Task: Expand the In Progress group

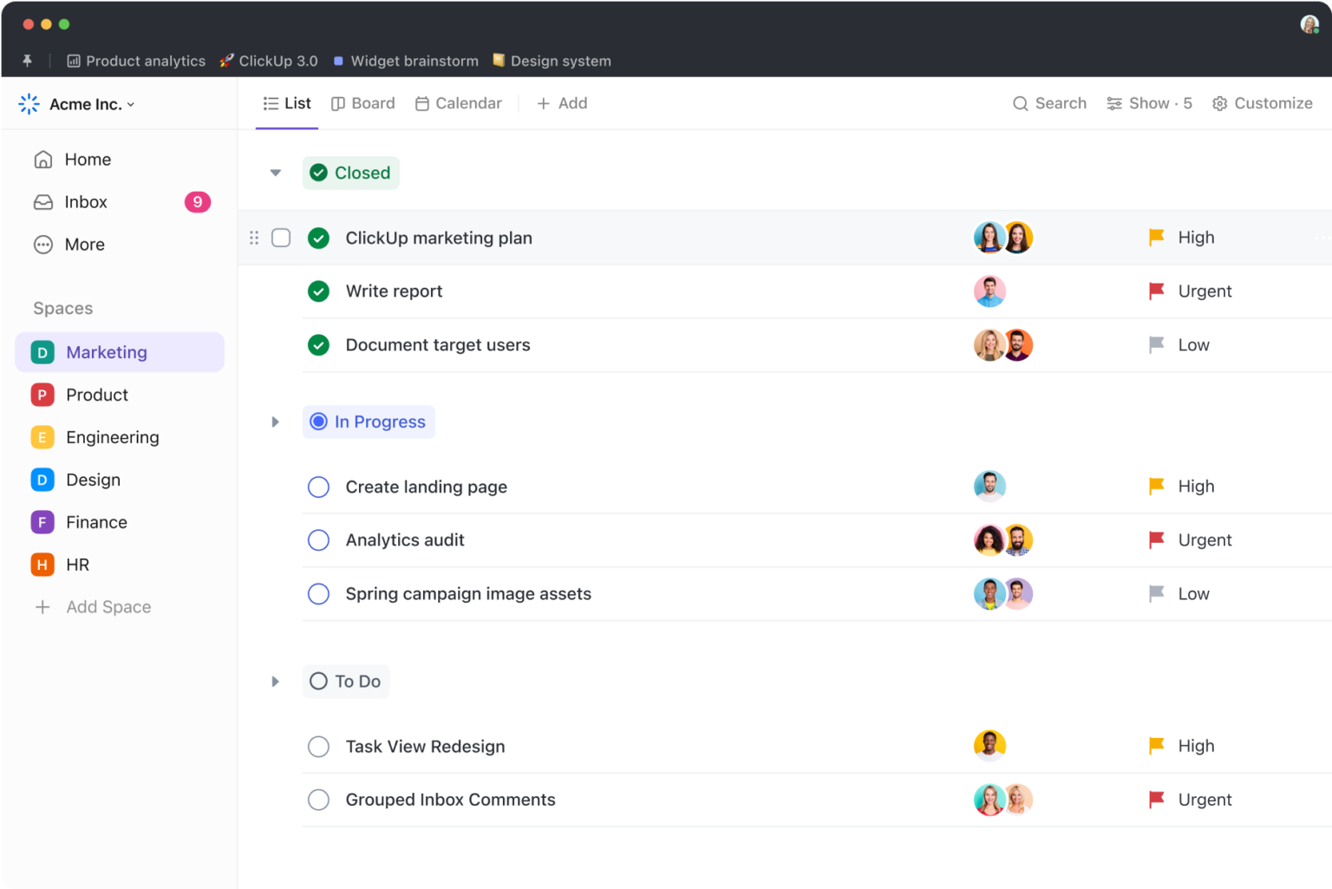Action: [x=275, y=422]
